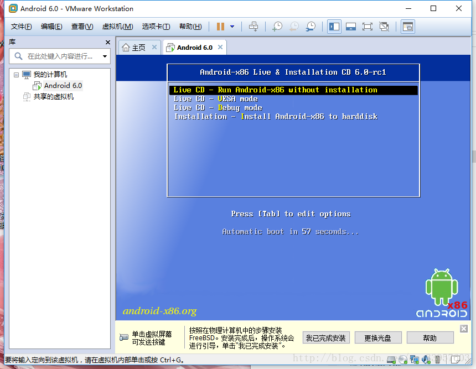Screen dimensions: 476x369
Task: Pause the virtual machine
Action: point(220,27)
